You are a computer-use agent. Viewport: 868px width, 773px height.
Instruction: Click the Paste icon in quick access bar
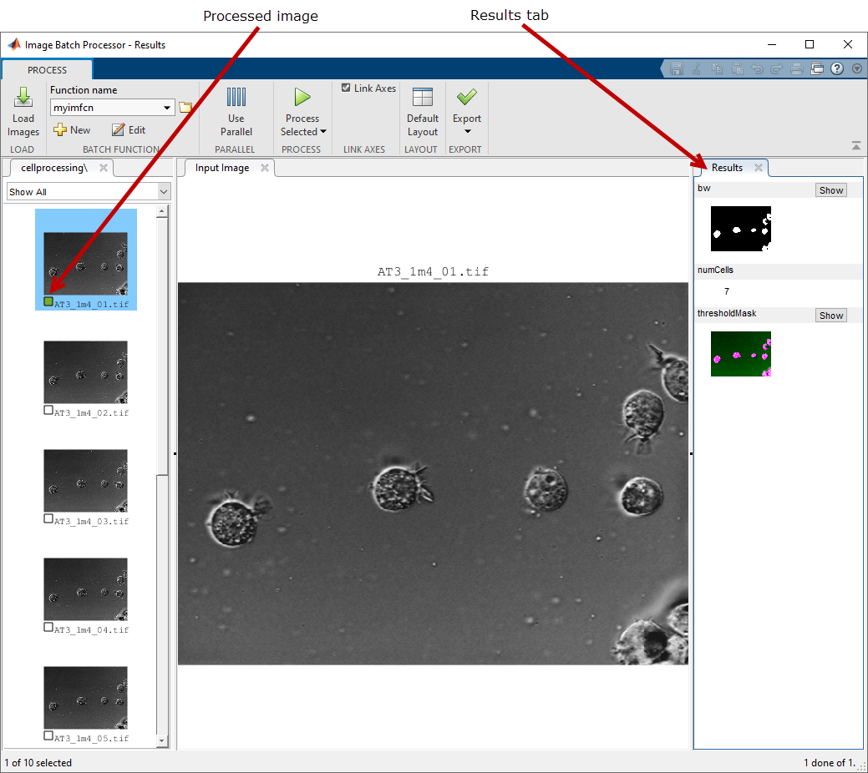coord(737,68)
